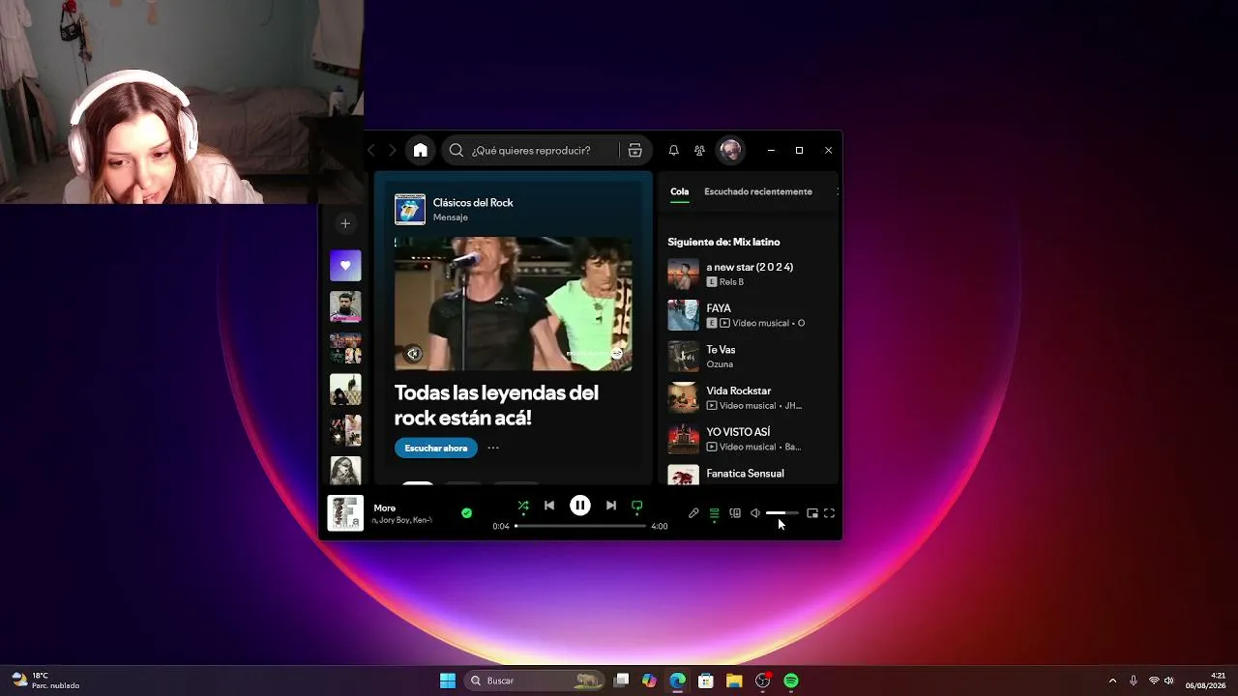Toggle the saved-to-library green checkmark
The width and height of the screenshot is (1238, 696).
click(x=467, y=513)
